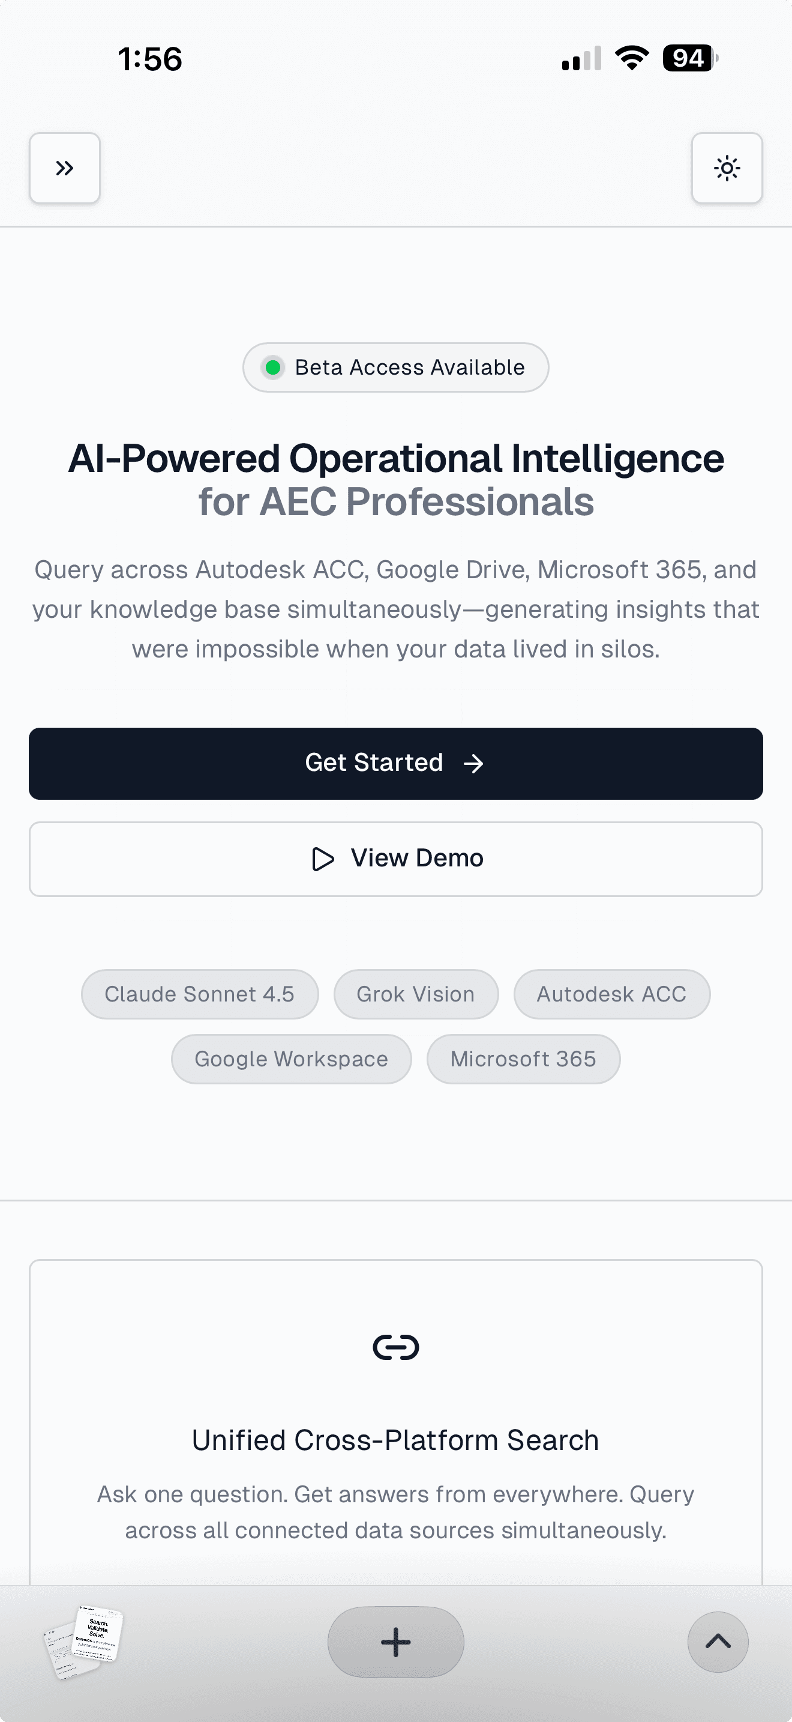Collapse the Microsoft 365 tag
Screen dimensions: 792x1722
tap(523, 1059)
